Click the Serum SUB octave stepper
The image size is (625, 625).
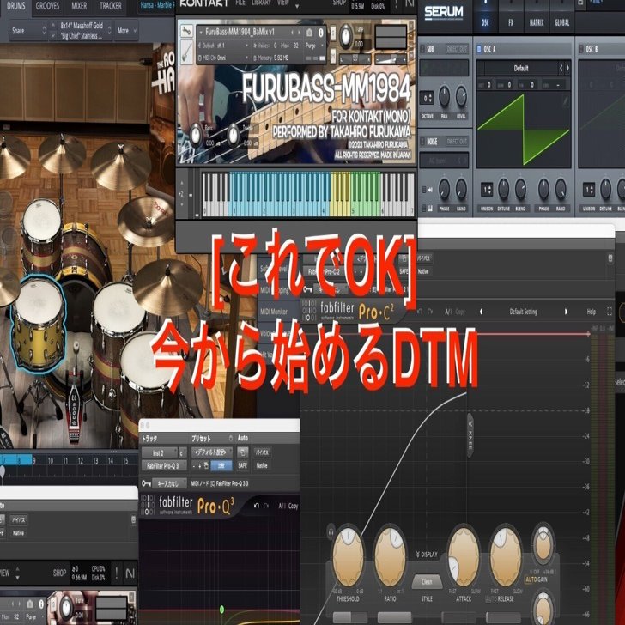pos(427,98)
